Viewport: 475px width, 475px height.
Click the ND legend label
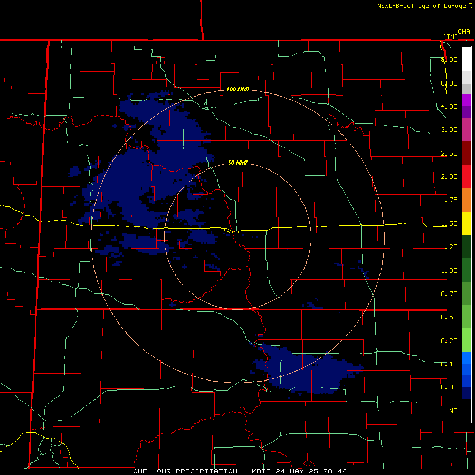pyautogui.click(x=453, y=411)
